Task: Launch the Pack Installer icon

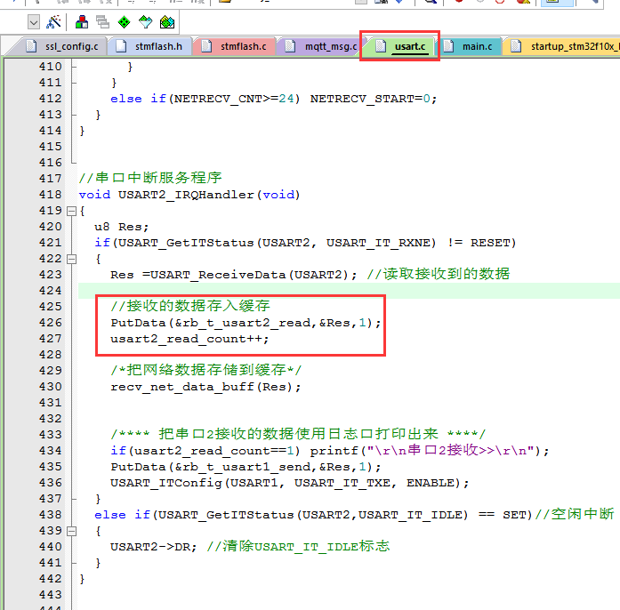Action: pyautogui.click(x=167, y=22)
